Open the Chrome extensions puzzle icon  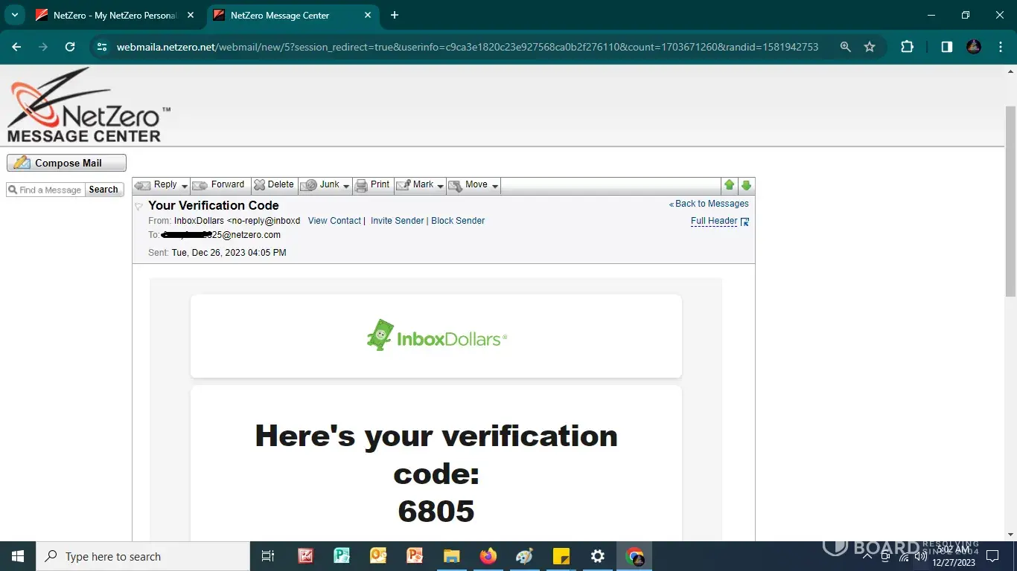pyautogui.click(x=907, y=47)
